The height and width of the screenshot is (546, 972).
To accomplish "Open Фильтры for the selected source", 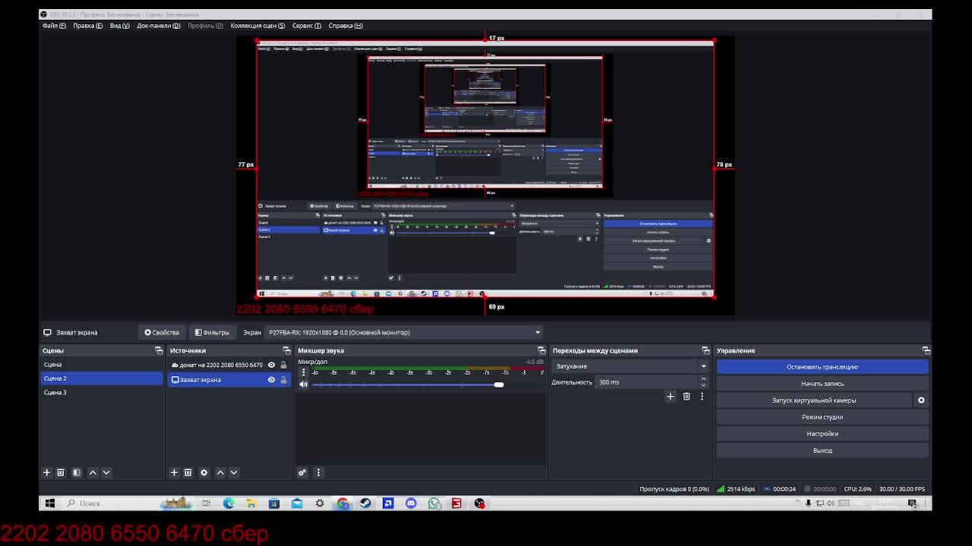I will pos(212,332).
